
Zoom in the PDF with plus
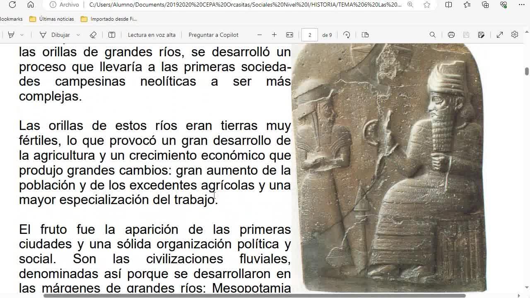tap(274, 35)
